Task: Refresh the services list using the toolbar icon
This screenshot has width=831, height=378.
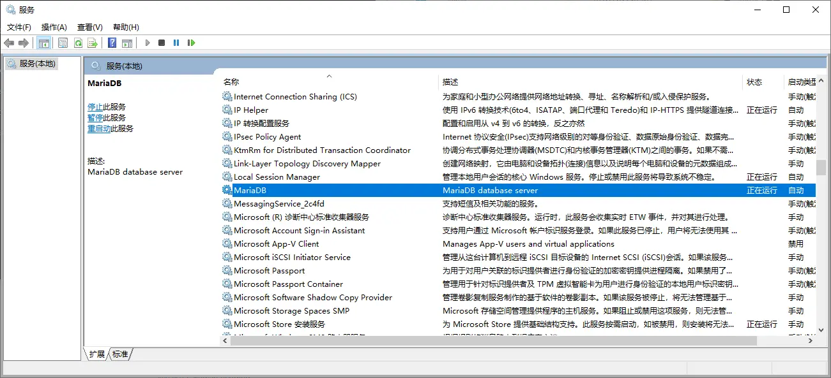Action: [78, 43]
